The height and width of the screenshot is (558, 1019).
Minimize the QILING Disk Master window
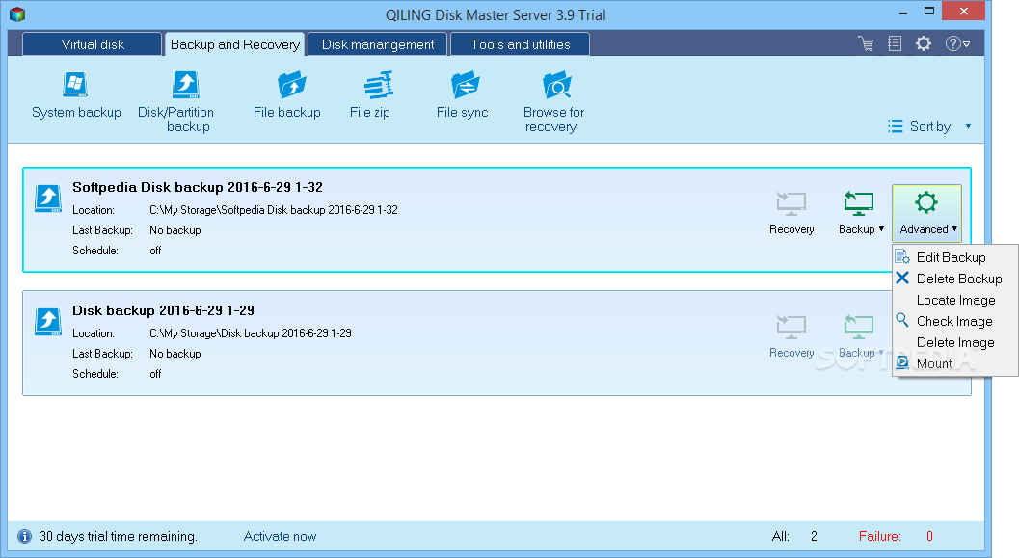[x=903, y=12]
